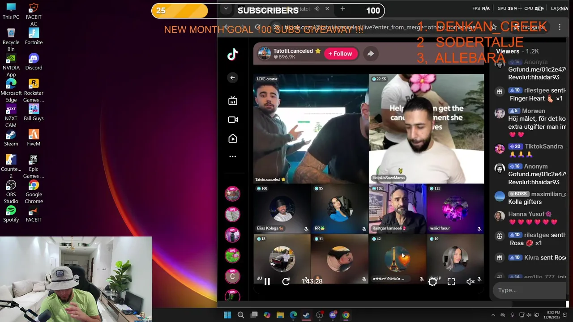Click the Chrome Incognito indicator

pyautogui.click(x=529, y=27)
